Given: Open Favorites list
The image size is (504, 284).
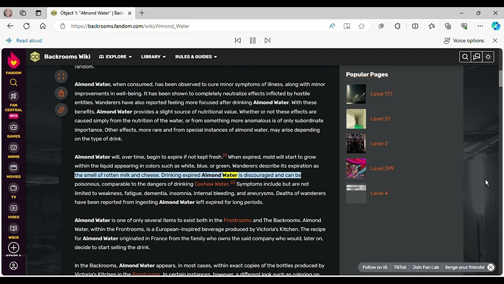Looking at the screenshot, I should [x=432, y=26].
